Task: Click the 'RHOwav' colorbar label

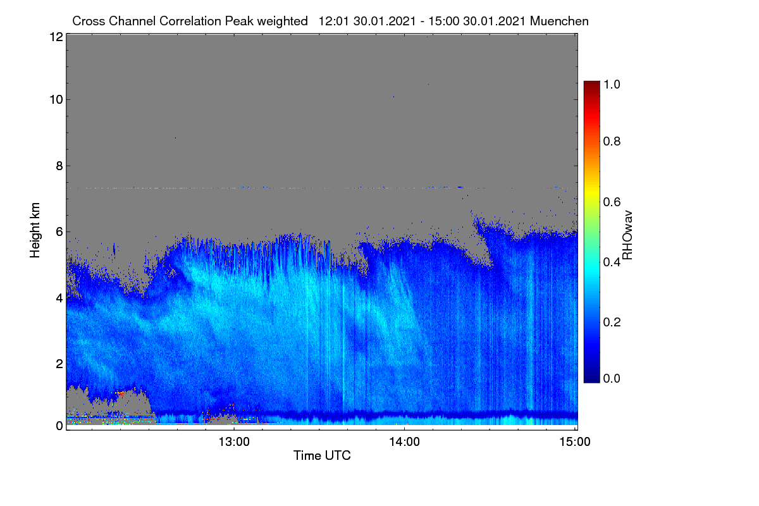Action: point(627,235)
